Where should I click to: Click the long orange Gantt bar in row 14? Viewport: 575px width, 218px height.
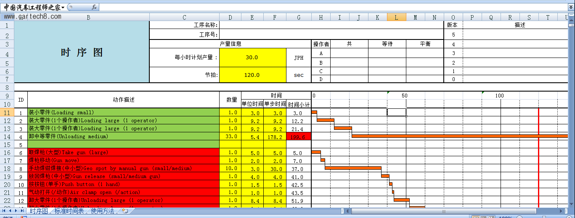(460, 136)
